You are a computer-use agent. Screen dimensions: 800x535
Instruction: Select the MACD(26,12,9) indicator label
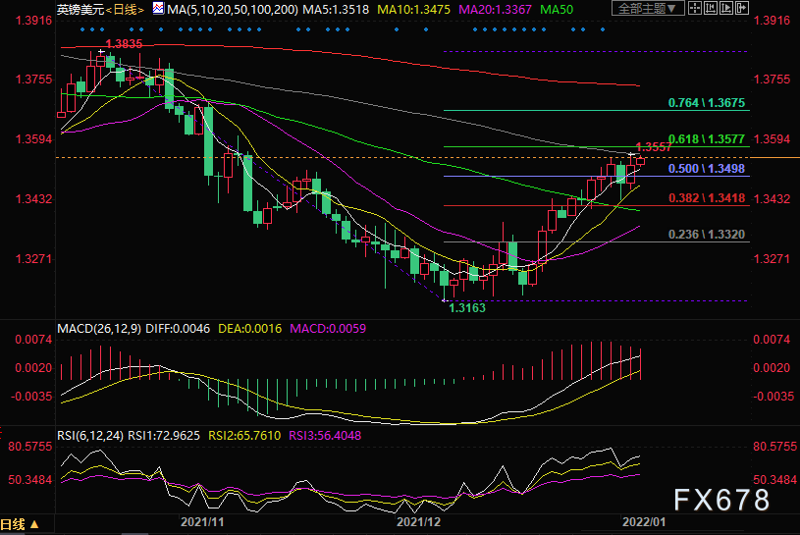pos(99,329)
